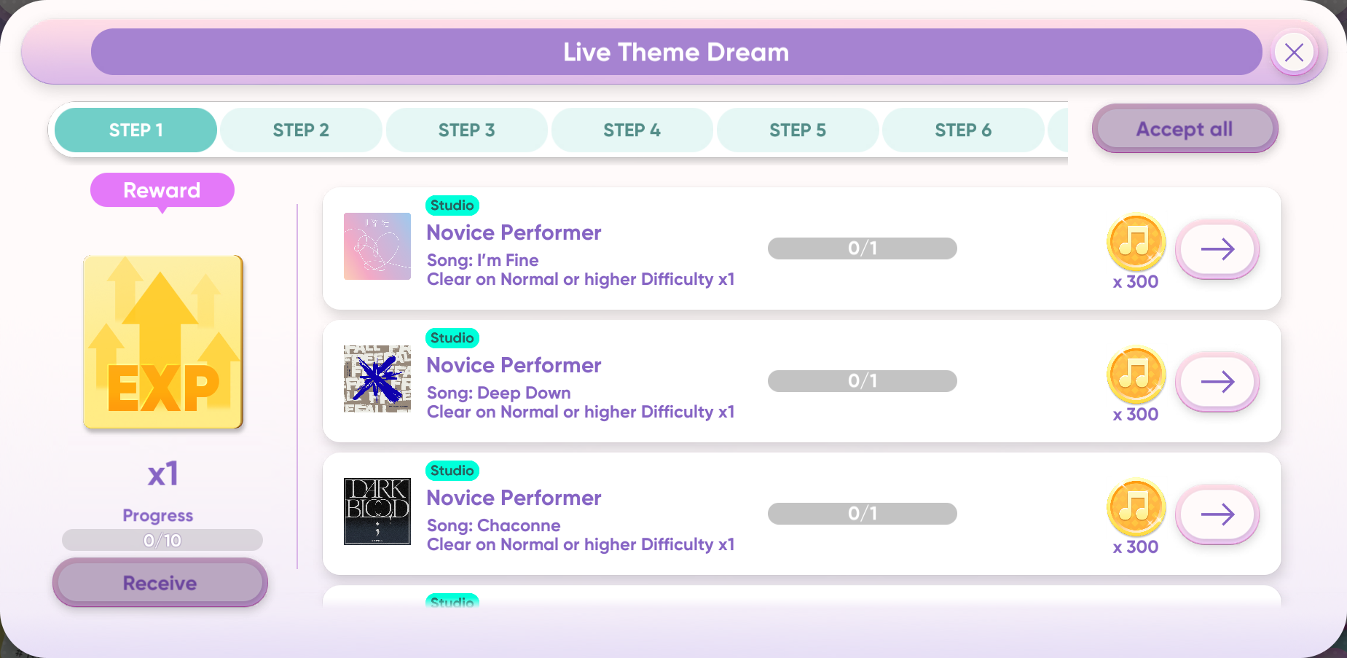Click the Deep Down album cover
The image size is (1347, 658).
click(x=377, y=379)
